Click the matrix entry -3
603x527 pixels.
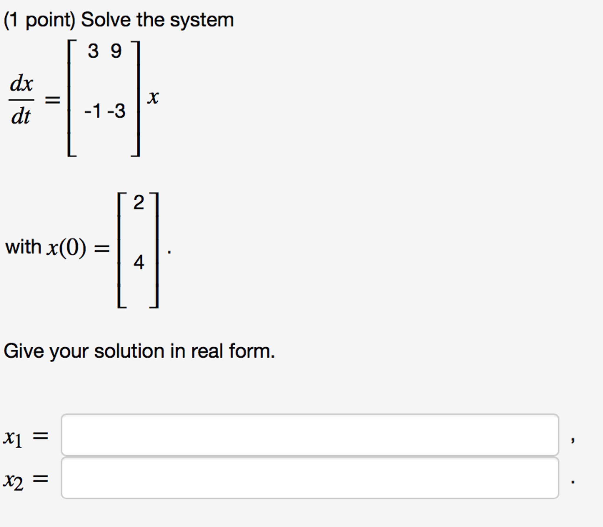(116, 111)
